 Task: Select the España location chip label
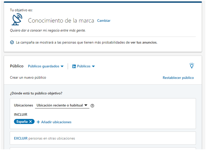pyautogui.click(x=22, y=122)
